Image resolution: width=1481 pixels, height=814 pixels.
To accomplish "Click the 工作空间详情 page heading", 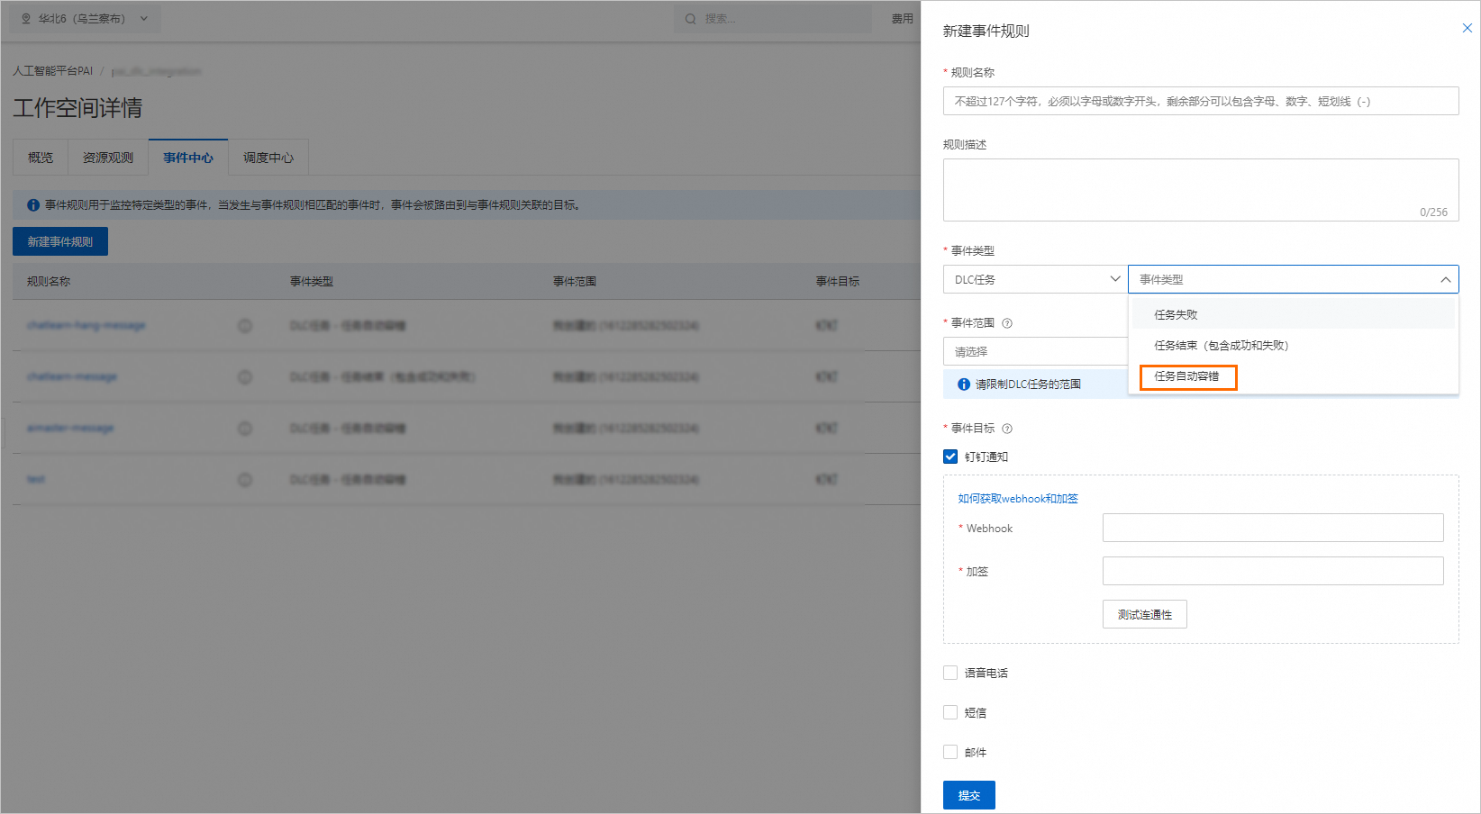I will pos(77,108).
